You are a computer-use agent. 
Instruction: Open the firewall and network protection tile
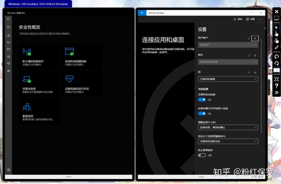point(39,57)
